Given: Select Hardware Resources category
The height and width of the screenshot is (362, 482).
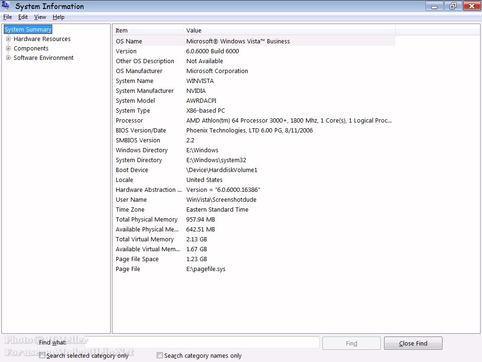Looking at the screenshot, I should tap(42, 39).
